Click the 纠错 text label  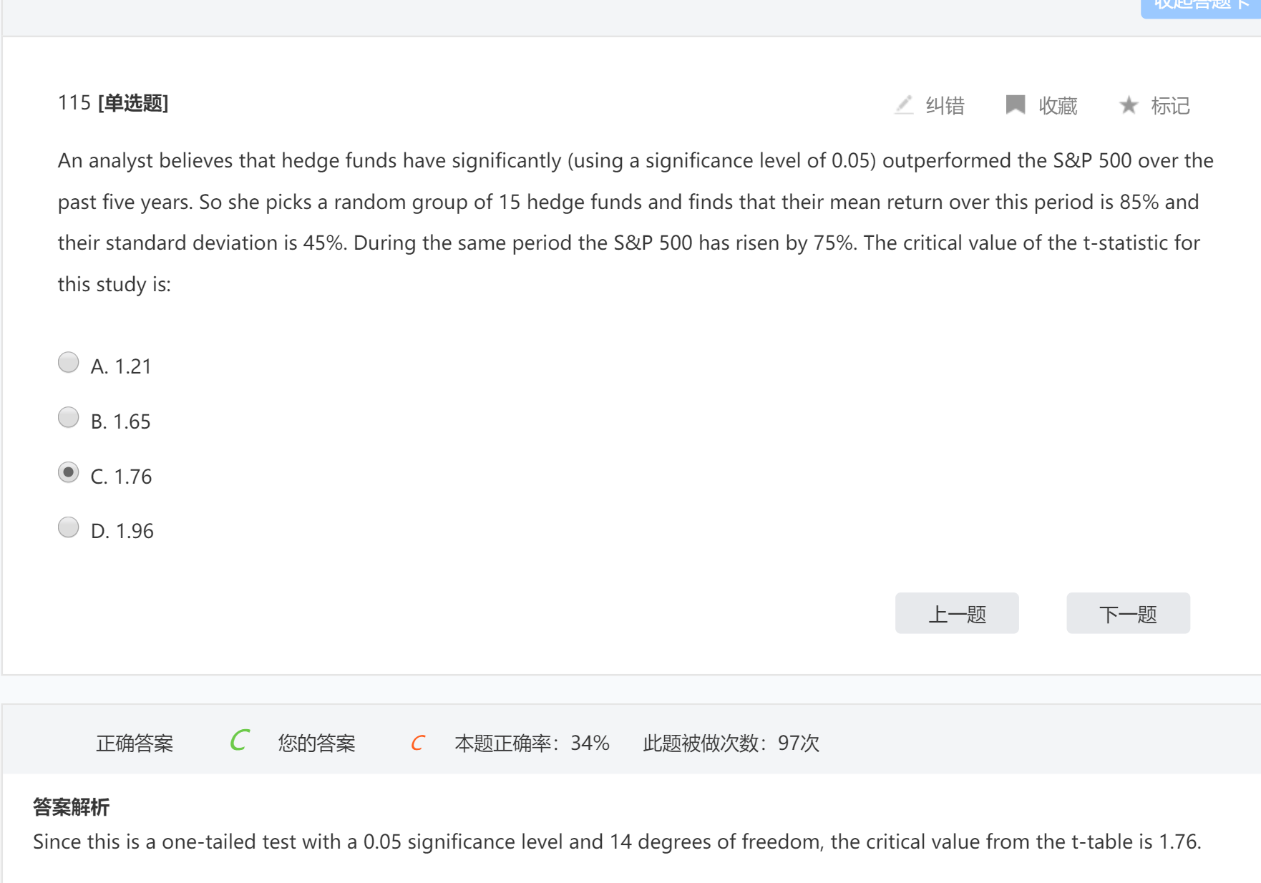click(945, 106)
